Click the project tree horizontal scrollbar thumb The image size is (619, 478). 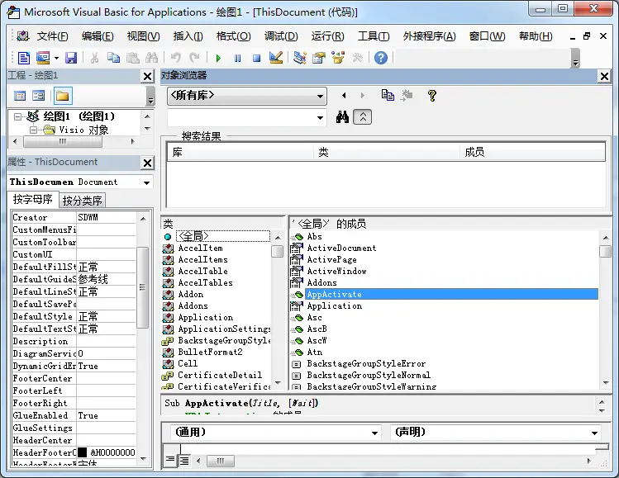(63, 141)
